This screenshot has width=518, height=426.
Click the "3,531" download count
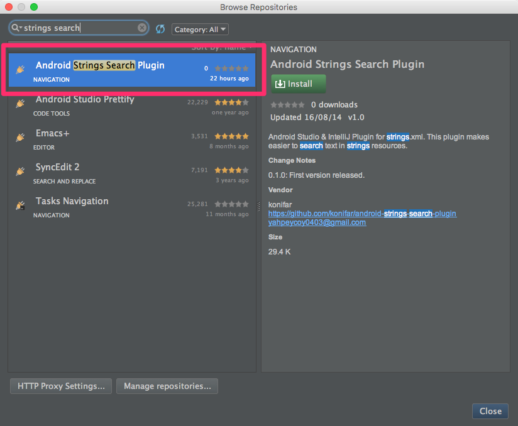pos(199,136)
